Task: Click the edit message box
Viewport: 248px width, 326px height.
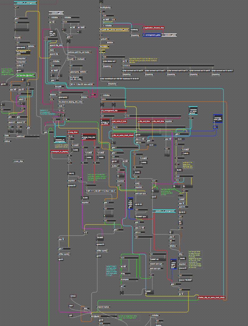Action: coord(70,315)
